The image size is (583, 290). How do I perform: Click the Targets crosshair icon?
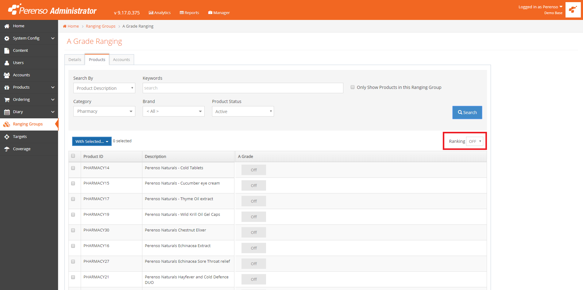point(7,137)
